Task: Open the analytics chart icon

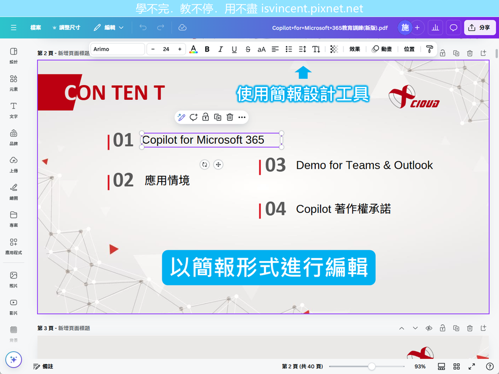Action: click(x=435, y=28)
